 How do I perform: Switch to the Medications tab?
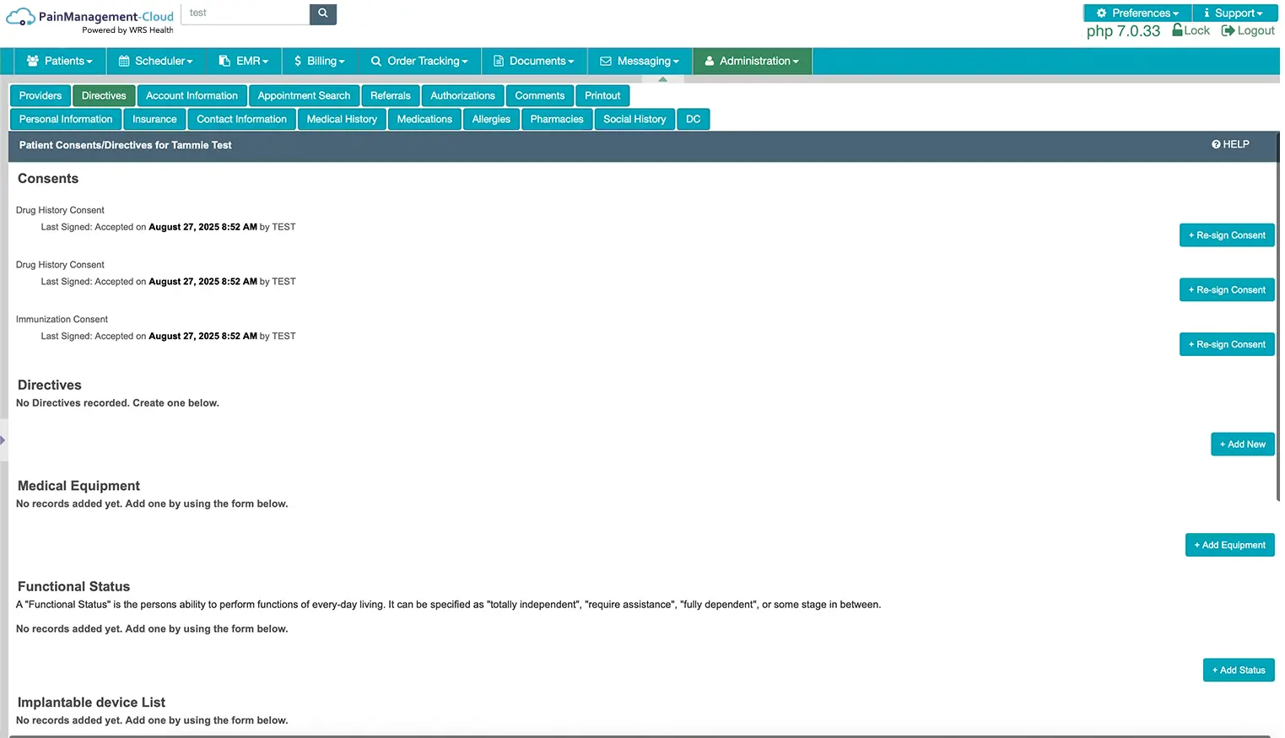[x=424, y=119]
